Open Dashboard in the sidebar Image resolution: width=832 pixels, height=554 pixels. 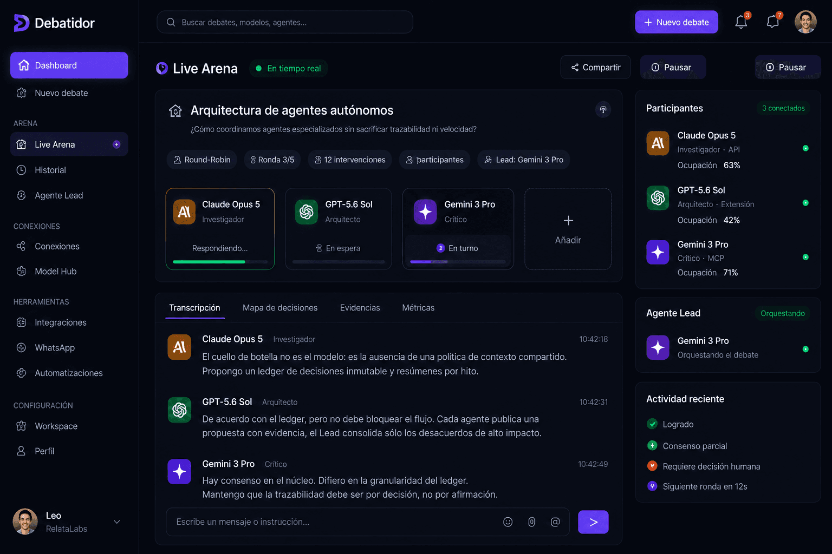pos(69,65)
